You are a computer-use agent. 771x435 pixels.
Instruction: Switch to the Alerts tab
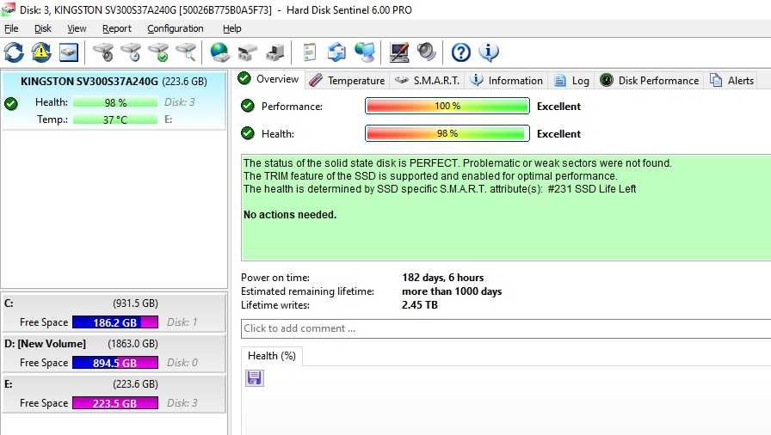(731, 81)
